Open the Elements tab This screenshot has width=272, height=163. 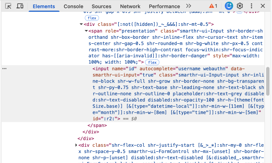click(44, 6)
